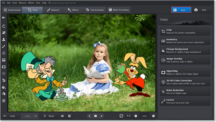Select the globe icon tool in sidebar
216x122 pixels.
click(4, 101)
